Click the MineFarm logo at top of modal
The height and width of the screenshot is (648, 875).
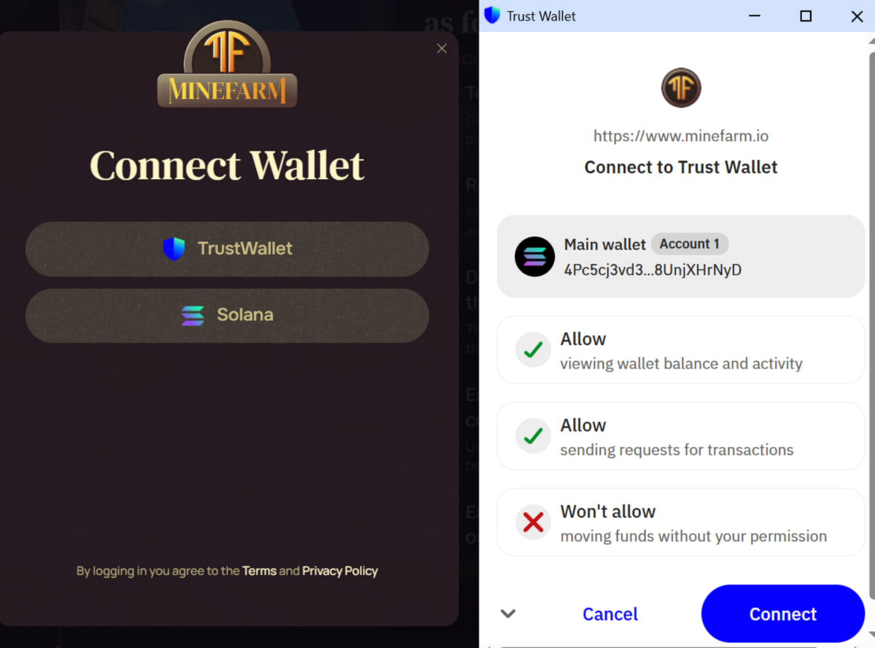click(227, 64)
